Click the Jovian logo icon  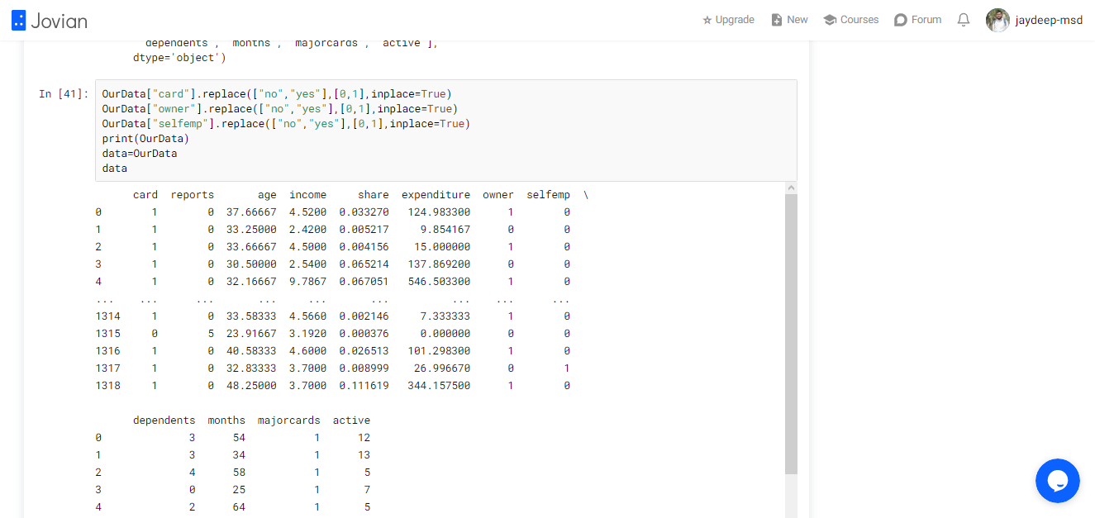click(x=18, y=21)
